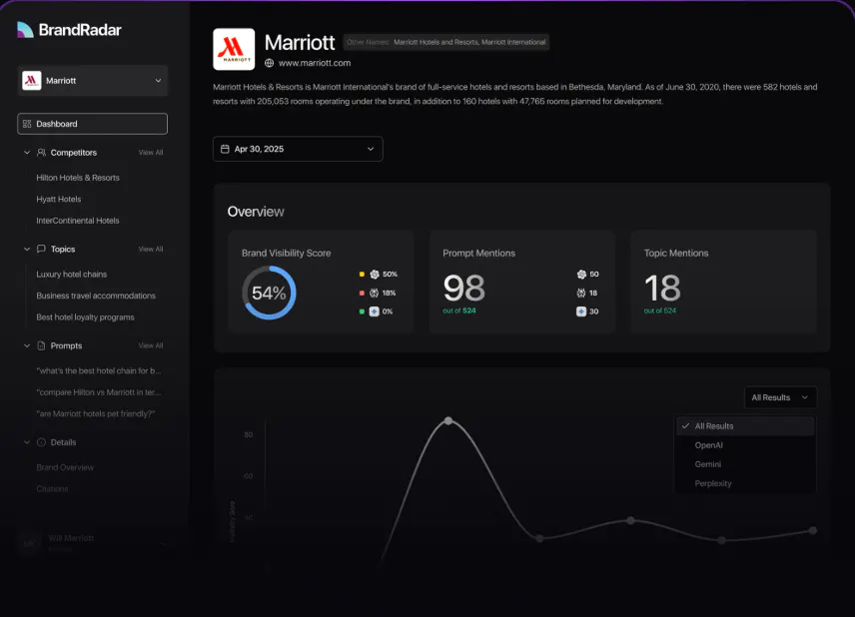This screenshot has width=855, height=617.
Task: Open prompt "are Marriott hotels pet friendly?"
Action: coord(96,413)
